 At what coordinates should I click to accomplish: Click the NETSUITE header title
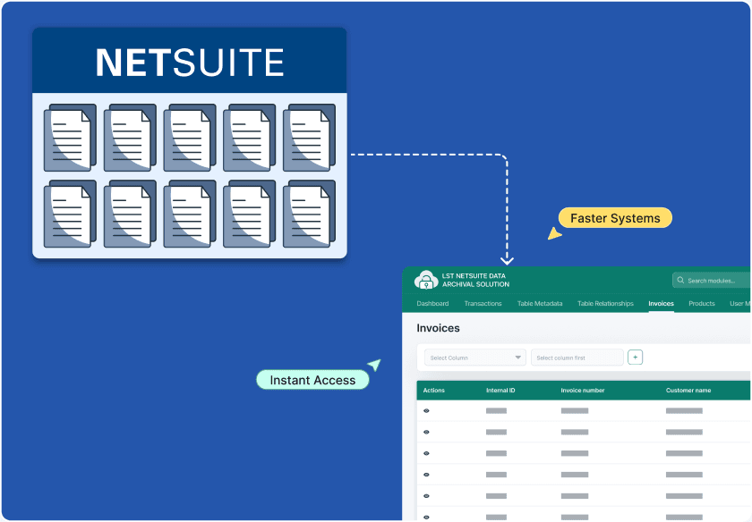pos(190,63)
